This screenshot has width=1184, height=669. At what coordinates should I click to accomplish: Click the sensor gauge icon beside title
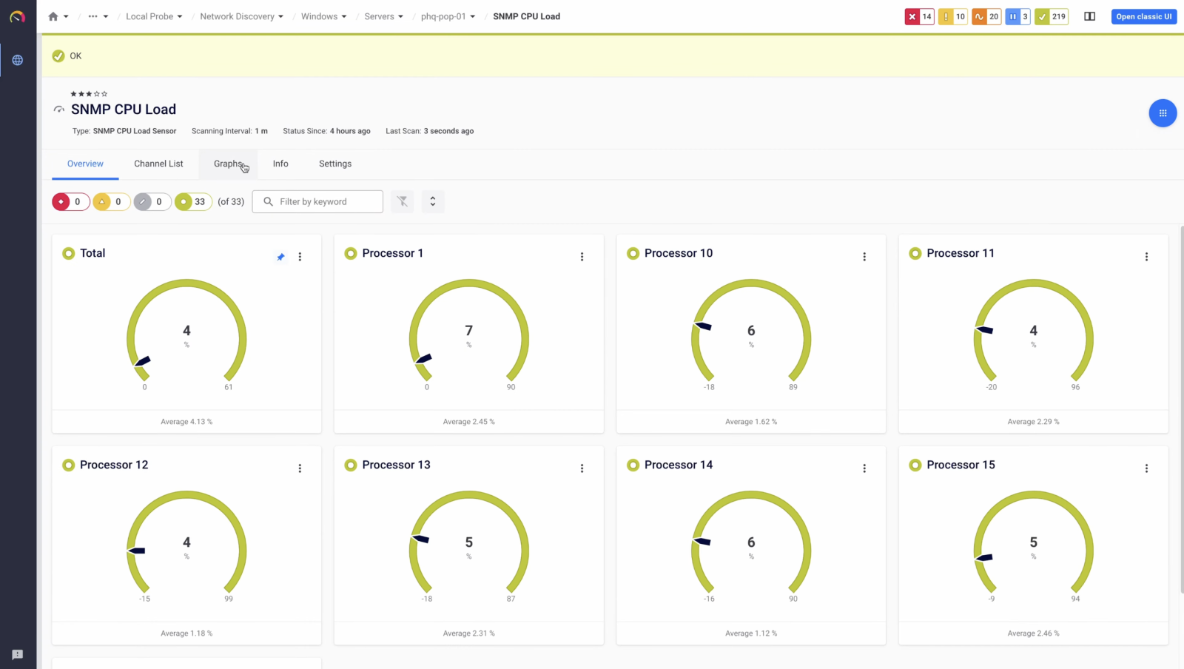[x=59, y=110]
